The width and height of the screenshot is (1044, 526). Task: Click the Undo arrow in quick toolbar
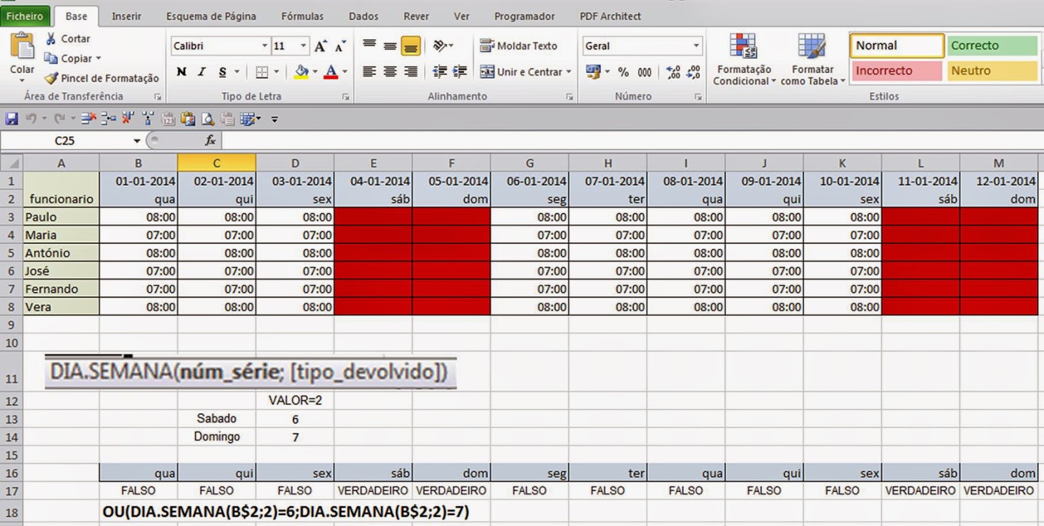pos(31,119)
